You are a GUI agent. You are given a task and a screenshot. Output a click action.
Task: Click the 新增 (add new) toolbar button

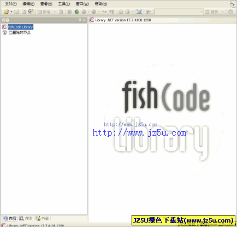(44, 12)
